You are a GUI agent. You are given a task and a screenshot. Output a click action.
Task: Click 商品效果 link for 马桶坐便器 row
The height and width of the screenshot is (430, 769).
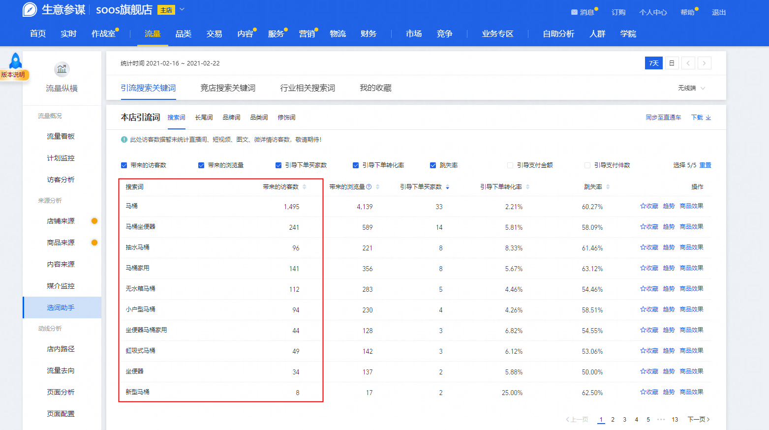pos(691,227)
